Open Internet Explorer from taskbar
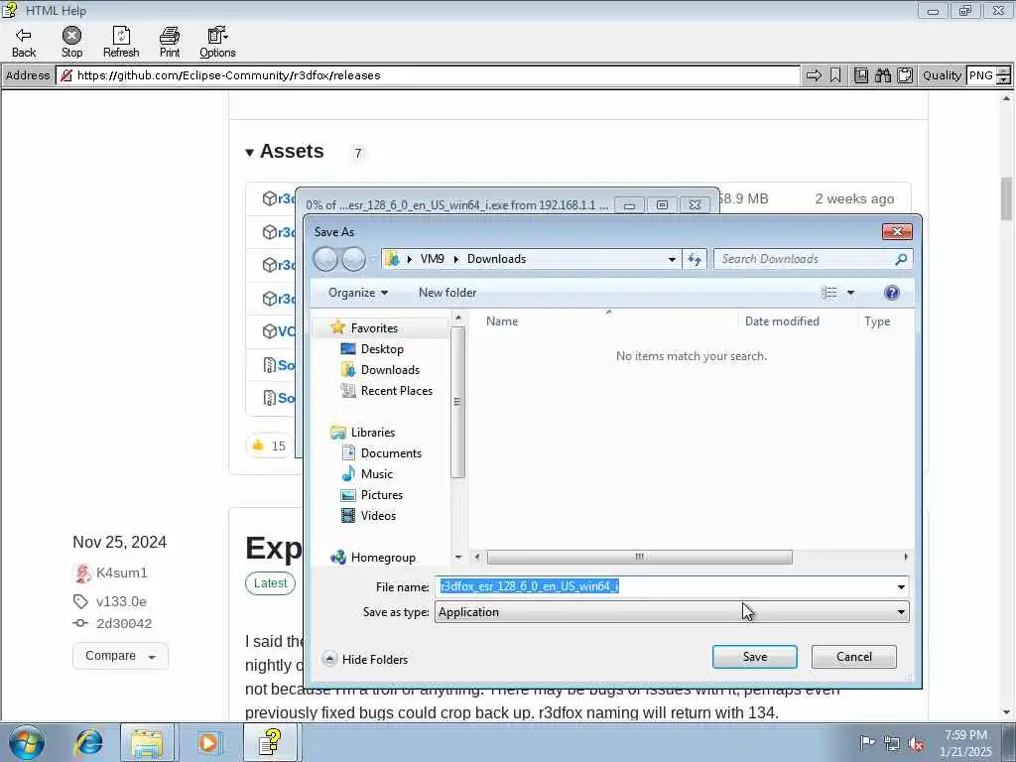The height and width of the screenshot is (762, 1016). coord(88,742)
